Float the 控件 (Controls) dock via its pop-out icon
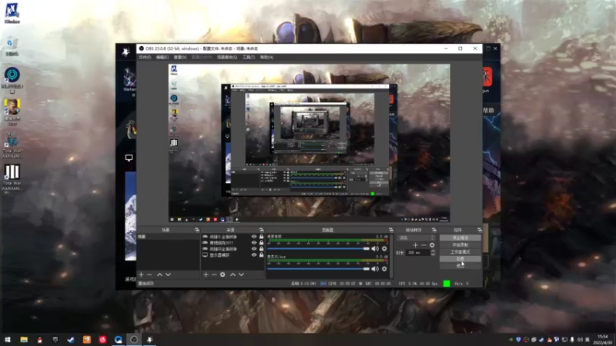The width and height of the screenshot is (616, 346). [x=479, y=230]
